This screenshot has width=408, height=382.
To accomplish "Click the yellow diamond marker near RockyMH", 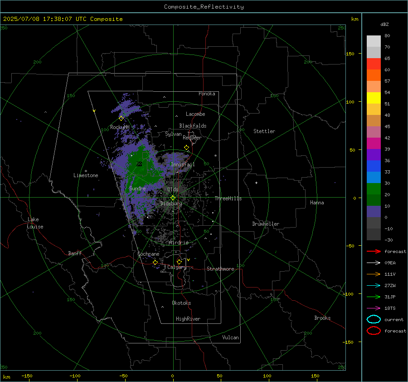I will 121,118.
